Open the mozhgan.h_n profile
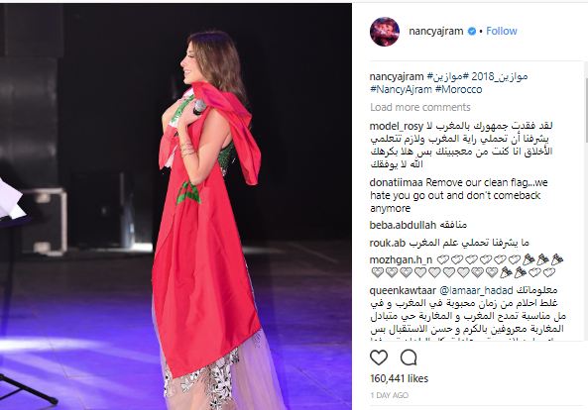The width and height of the screenshot is (588, 410). [401, 259]
